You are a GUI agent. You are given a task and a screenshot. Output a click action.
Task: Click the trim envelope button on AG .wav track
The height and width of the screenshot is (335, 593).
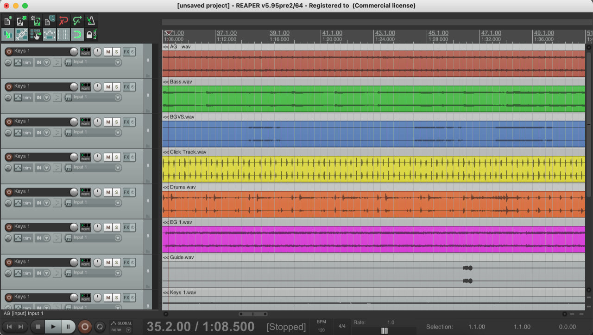23,62
